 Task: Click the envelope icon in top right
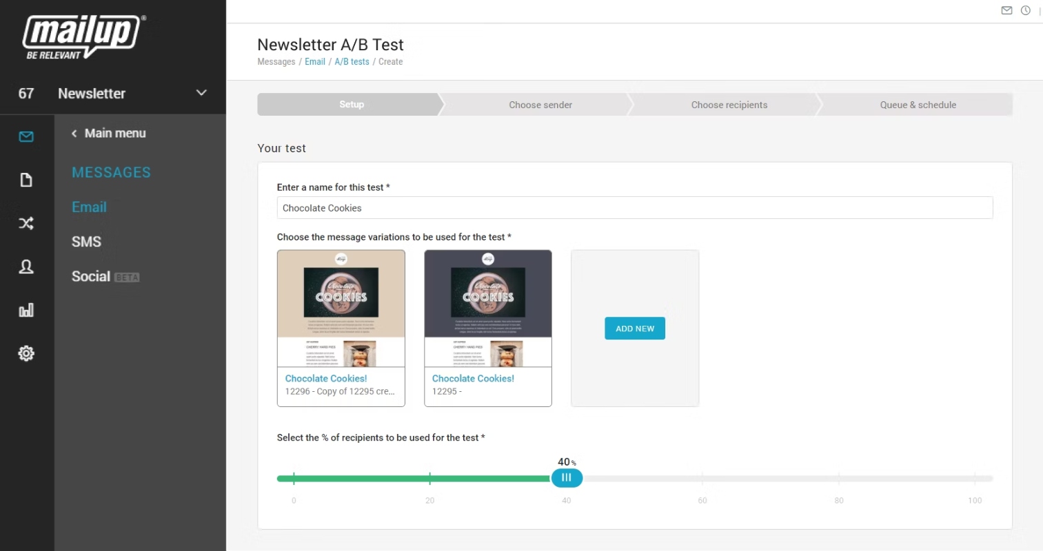[x=1006, y=10]
